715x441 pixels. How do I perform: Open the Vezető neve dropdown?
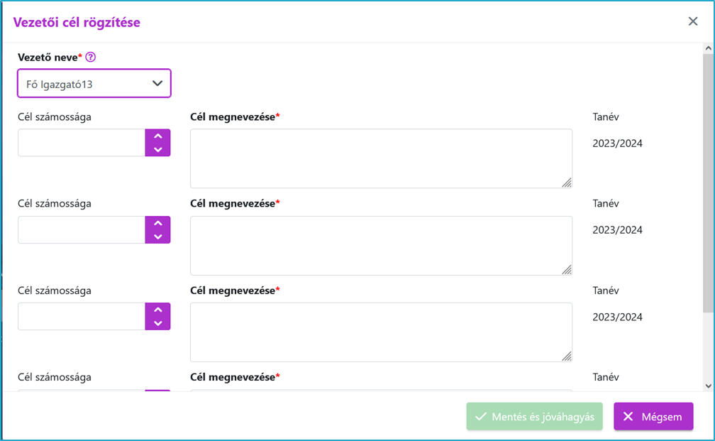94,84
